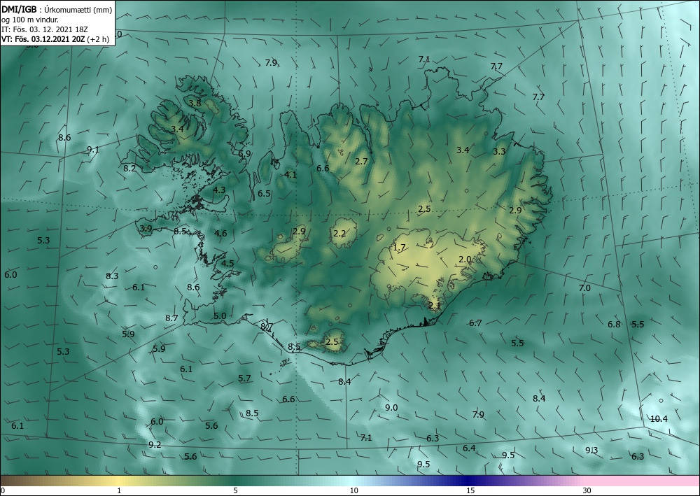Click the 5.0 value on the map

(220, 316)
